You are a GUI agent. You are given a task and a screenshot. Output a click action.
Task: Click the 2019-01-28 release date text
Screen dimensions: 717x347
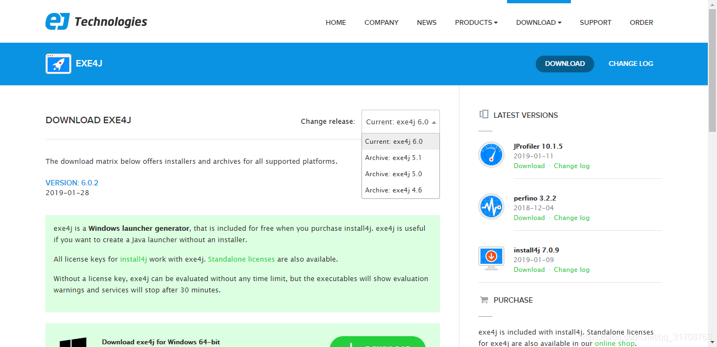click(68, 192)
